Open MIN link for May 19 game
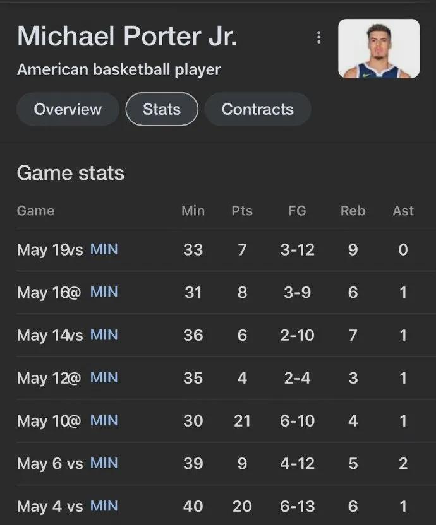The width and height of the screenshot is (436, 525). pos(104,249)
